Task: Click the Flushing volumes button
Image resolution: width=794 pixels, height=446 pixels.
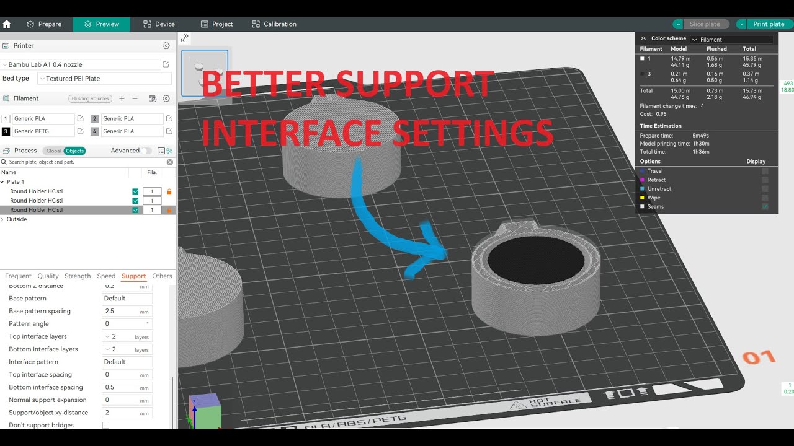Action: (x=90, y=98)
